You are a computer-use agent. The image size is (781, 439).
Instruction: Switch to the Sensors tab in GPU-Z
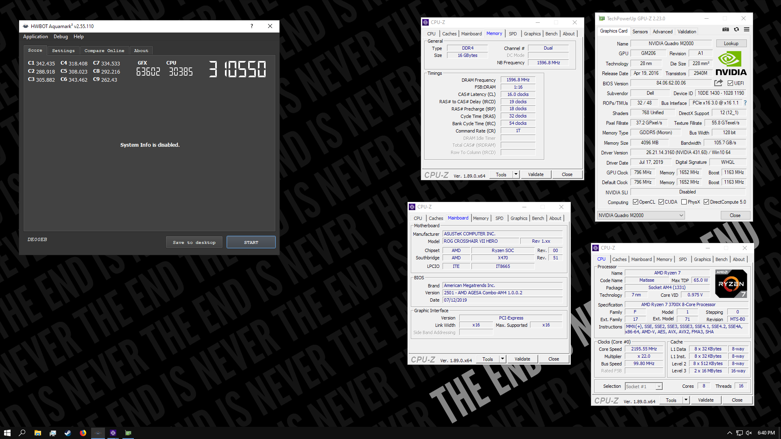[640, 32]
